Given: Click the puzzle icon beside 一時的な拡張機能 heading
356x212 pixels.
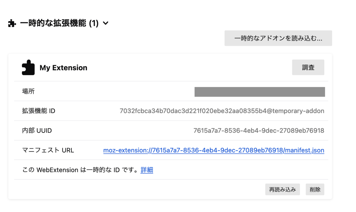Looking at the screenshot, I should (12, 23).
